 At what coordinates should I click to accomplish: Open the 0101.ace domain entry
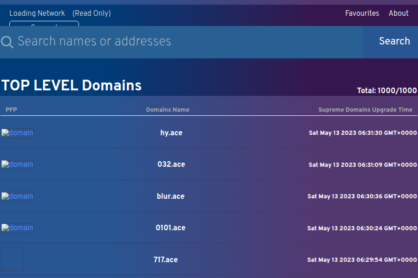pos(170,228)
